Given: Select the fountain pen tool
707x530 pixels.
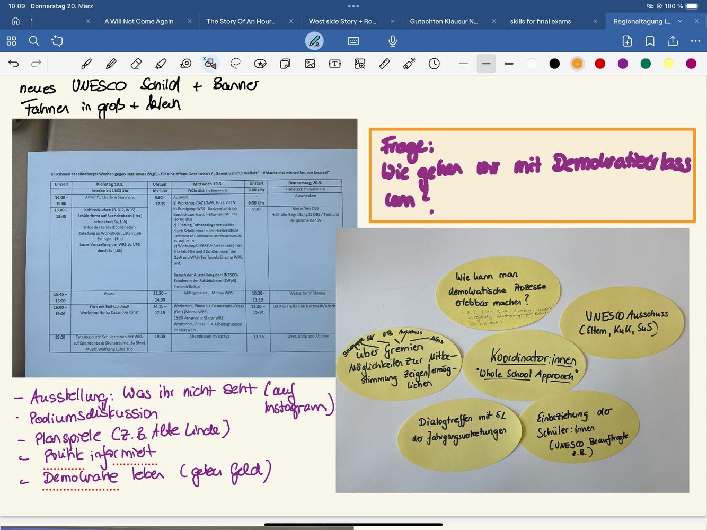Looking at the screenshot, I should tap(86, 64).
